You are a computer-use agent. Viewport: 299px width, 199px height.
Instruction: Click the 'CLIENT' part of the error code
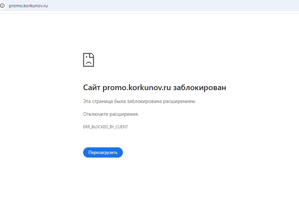[x=122, y=127]
